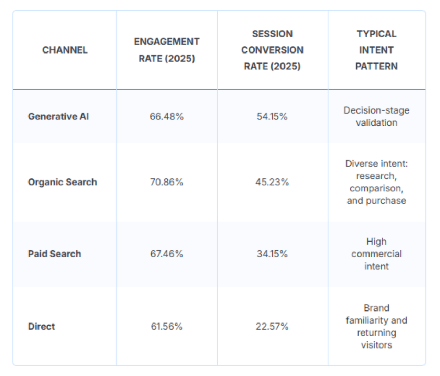Select the Brand familiarity and returning visitors cell
Viewport: 440px width, 376px height.
376,326
